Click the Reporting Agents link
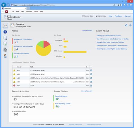The height and width of the screenshot is (128, 134). 61,96
